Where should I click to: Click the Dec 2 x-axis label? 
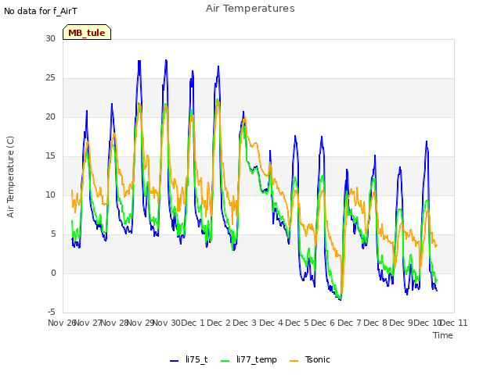(x=219, y=323)
